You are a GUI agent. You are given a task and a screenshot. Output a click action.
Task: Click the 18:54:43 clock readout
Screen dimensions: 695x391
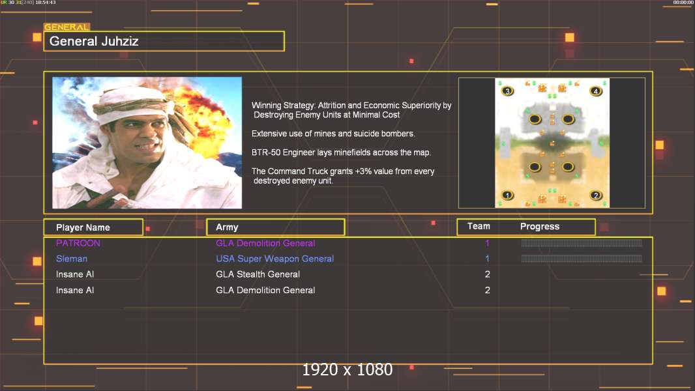[45, 3]
